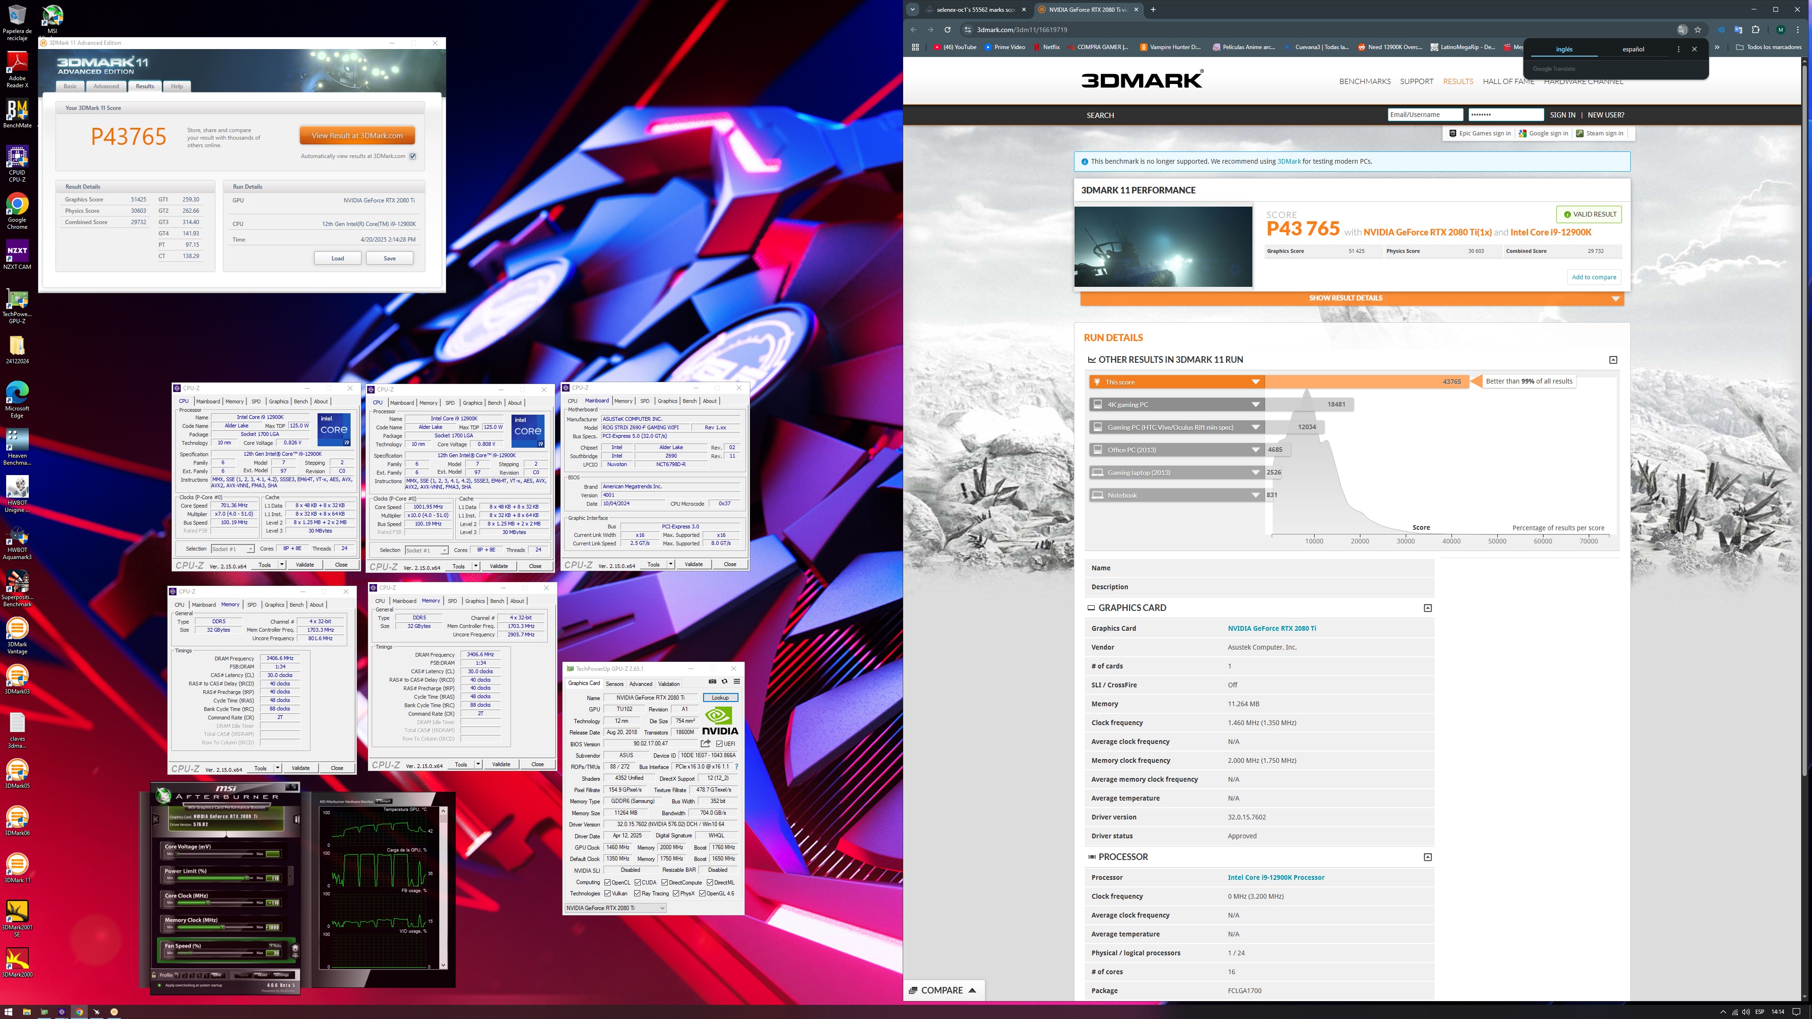
Task: Toggle the OpenCL checkbox in GPU-Z
Action: pyautogui.click(x=607, y=882)
